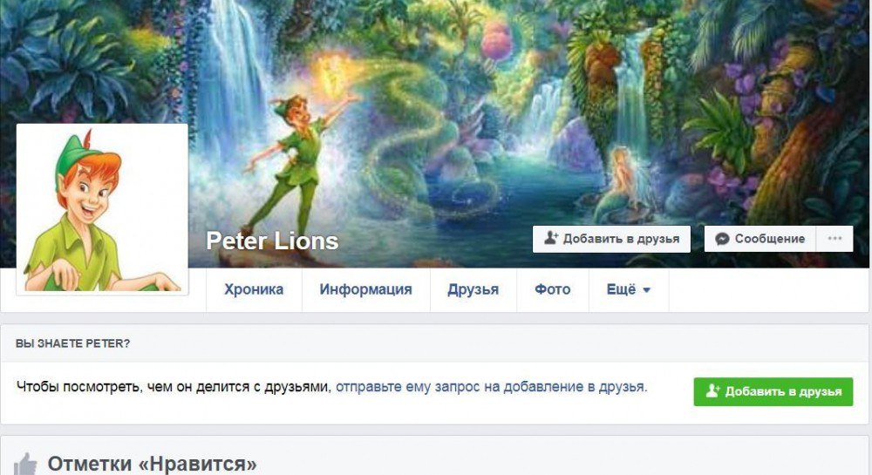The width and height of the screenshot is (872, 475).
Task: Click the ВЫ ЗНАЕТЕ PETER? header
Action: [73, 343]
